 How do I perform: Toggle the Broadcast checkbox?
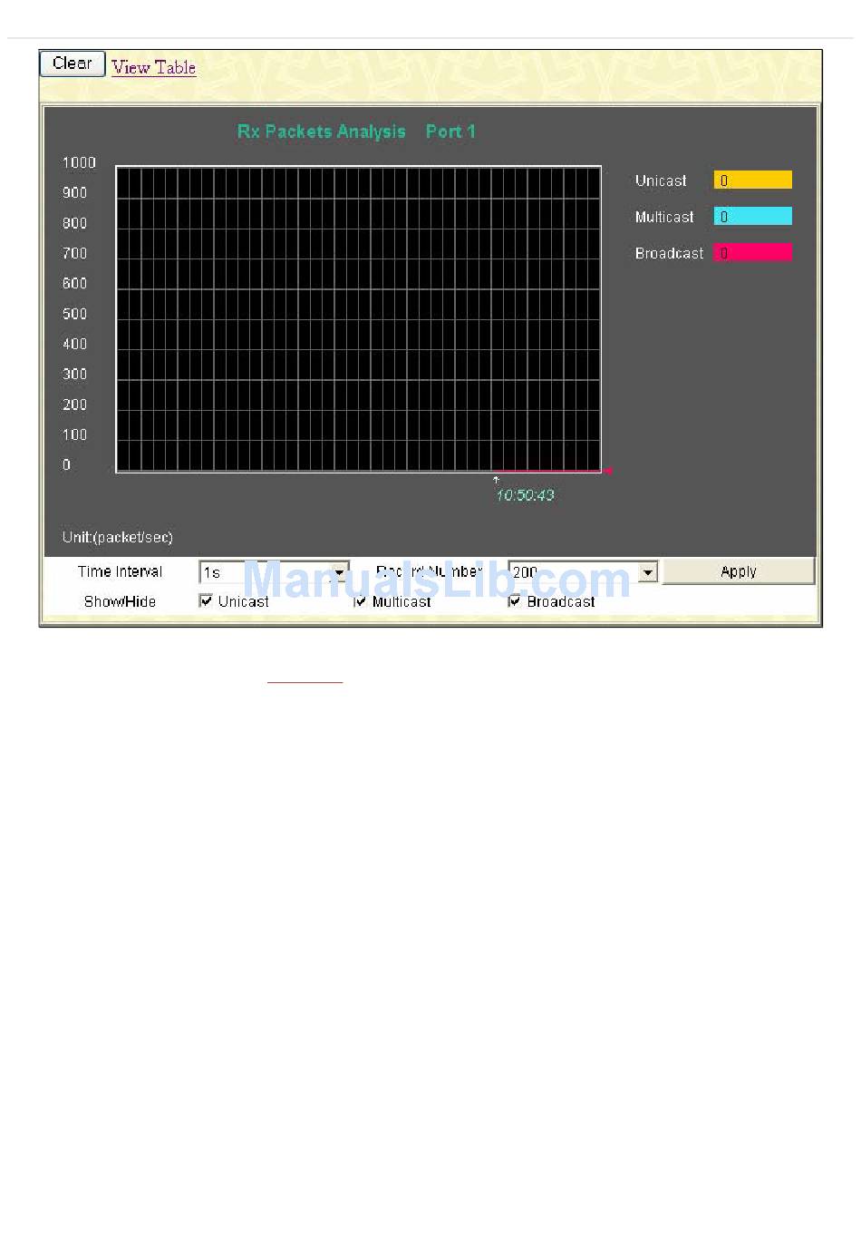tap(514, 600)
